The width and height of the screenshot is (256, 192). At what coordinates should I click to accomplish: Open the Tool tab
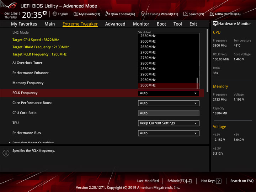[x=177, y=24]
